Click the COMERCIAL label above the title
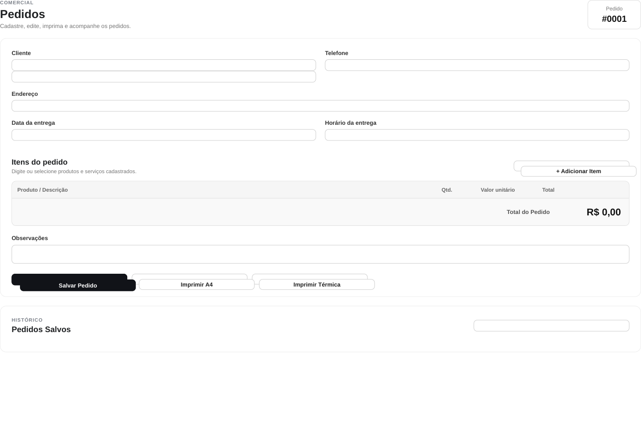The image size is (641, 445). [17, 3]
